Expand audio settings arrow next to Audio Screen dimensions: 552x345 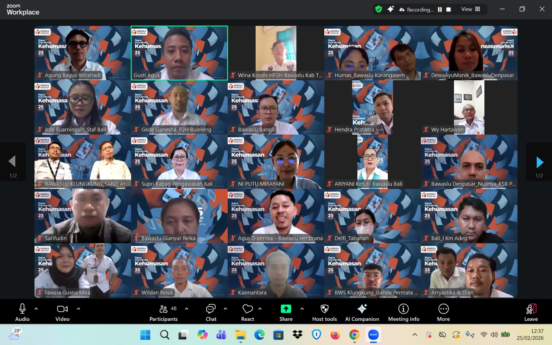[x=36, y=309]
